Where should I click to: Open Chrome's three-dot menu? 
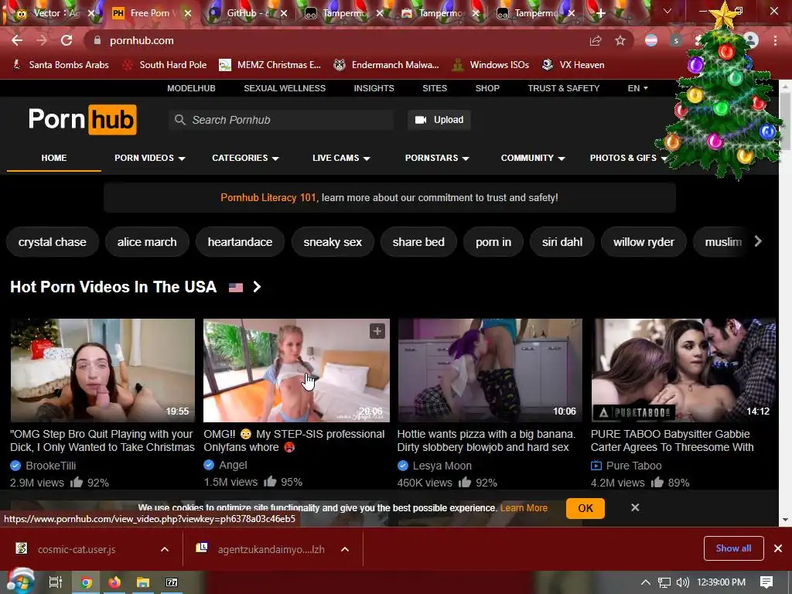pyautogui.click(x=775, y=40)
